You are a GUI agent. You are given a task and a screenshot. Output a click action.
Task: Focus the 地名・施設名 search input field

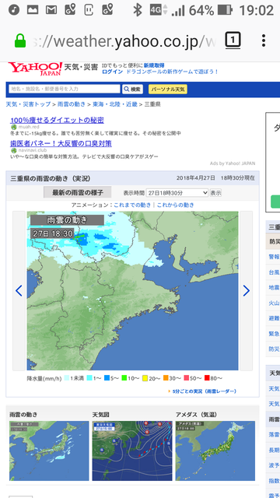click(x=65, y=89)
